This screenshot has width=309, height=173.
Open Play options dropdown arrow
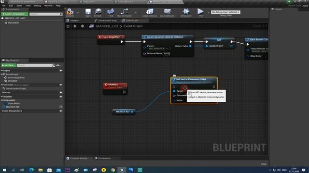(x=208, y=13)
